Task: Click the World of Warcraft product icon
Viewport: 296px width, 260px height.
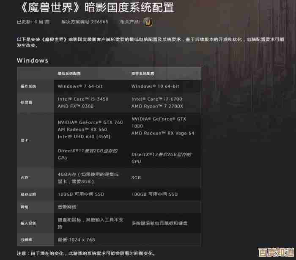Action: 148,22
